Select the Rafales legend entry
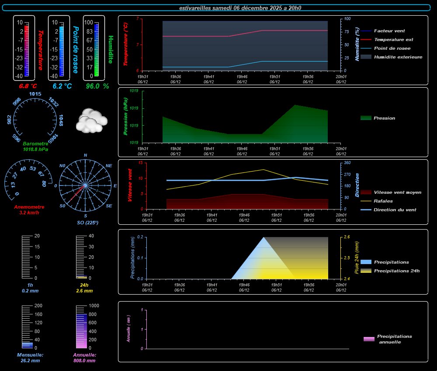This screenshot has width=437, height=371. click(383, 201)
